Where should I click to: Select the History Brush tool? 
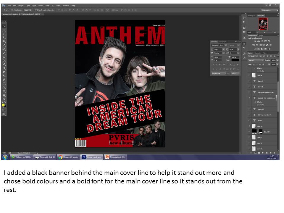[4, 60]
